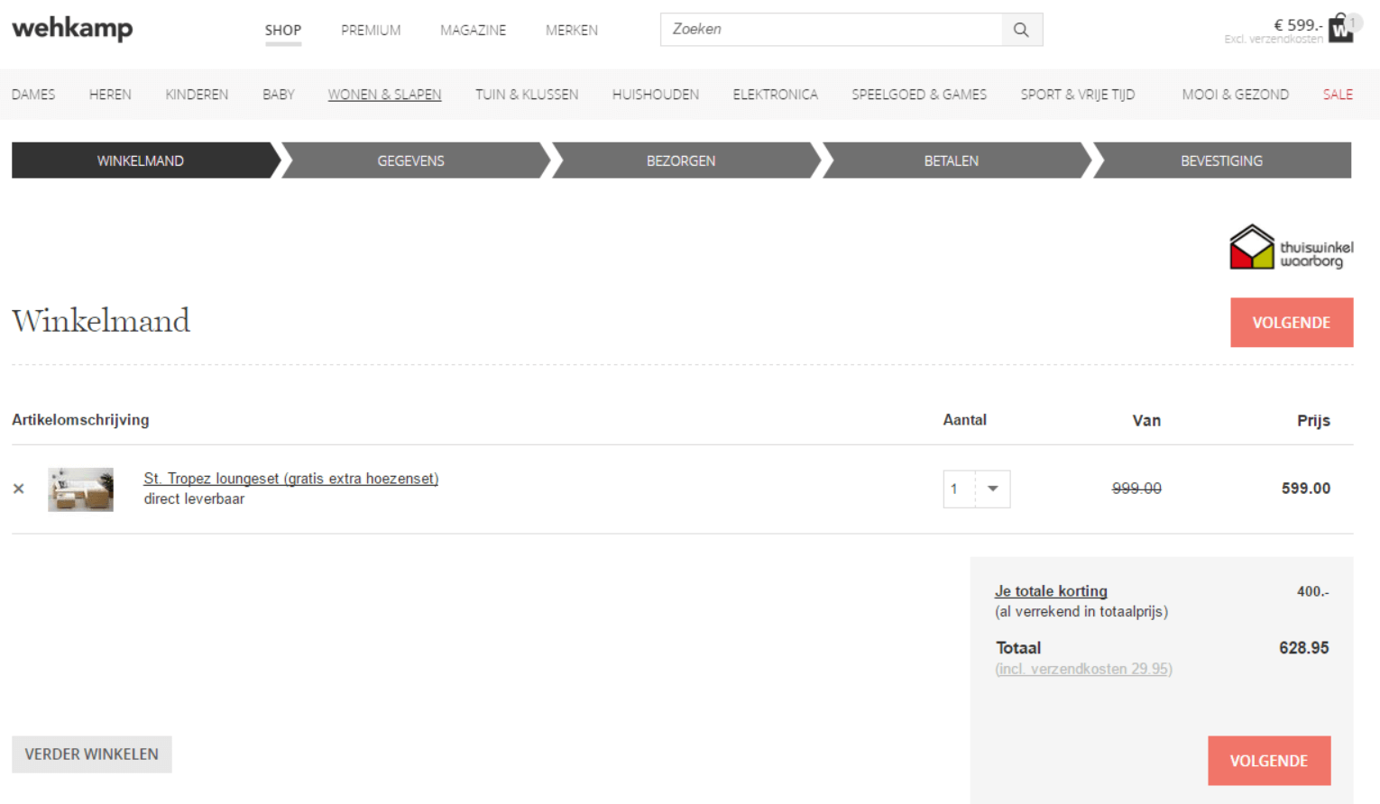The height and width of the screenshot is (804, 1380).
Task: Open the SPEELGOED & GAMES category
Action: (x=919, y=95)
